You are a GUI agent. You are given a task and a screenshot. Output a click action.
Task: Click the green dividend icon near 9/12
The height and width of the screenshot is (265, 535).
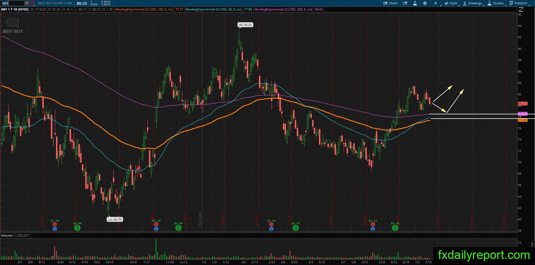click(x=77, y=228)
